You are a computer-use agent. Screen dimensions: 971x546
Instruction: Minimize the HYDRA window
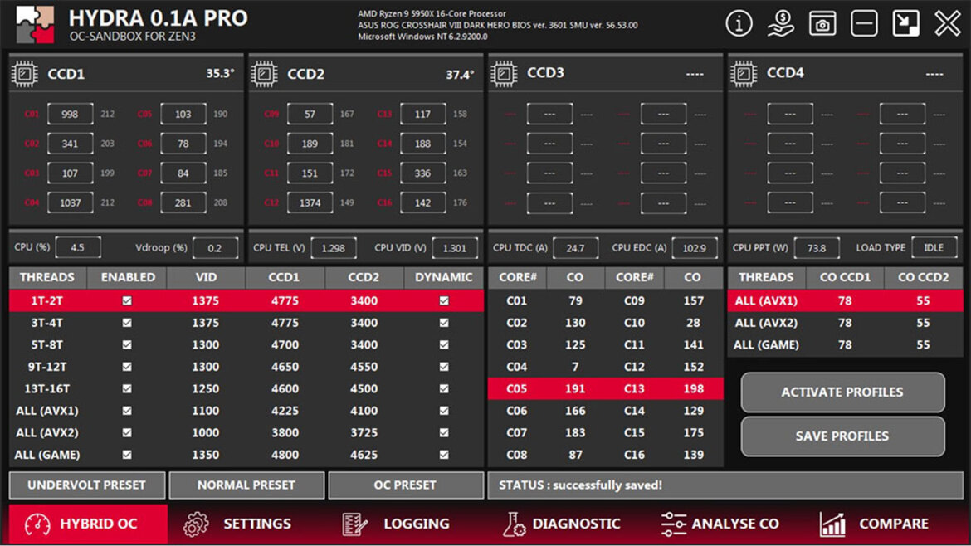point(864,24)
